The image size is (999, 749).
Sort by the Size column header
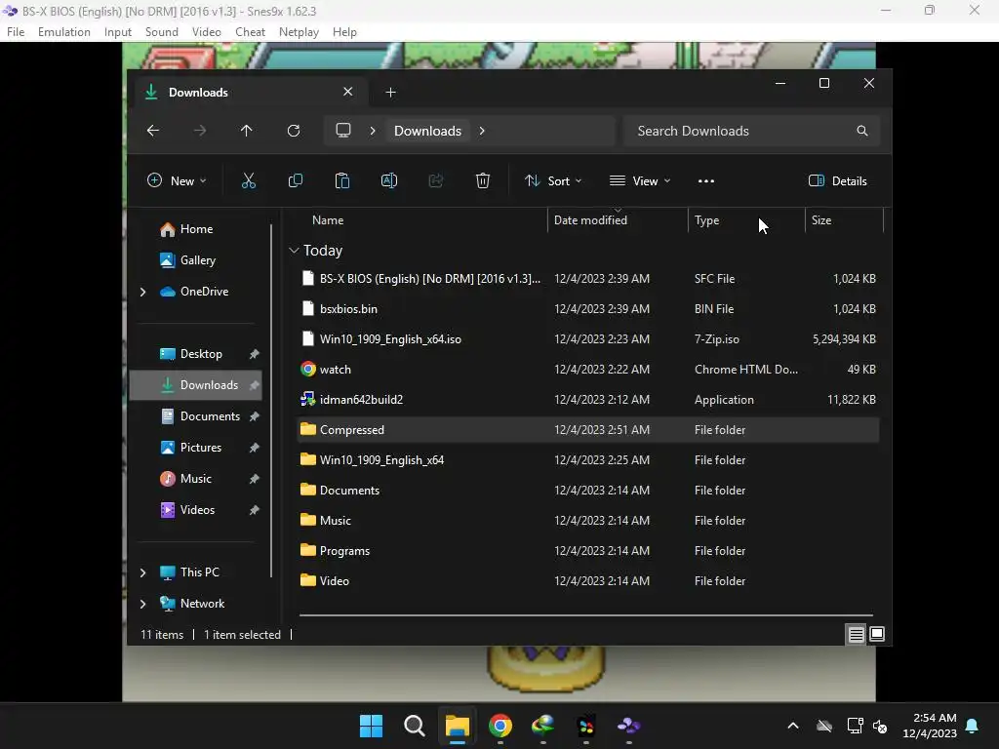click(x=821, y=220)
